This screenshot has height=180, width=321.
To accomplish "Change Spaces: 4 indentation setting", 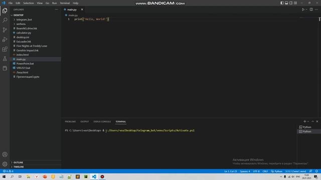I will tap(245, 171).
